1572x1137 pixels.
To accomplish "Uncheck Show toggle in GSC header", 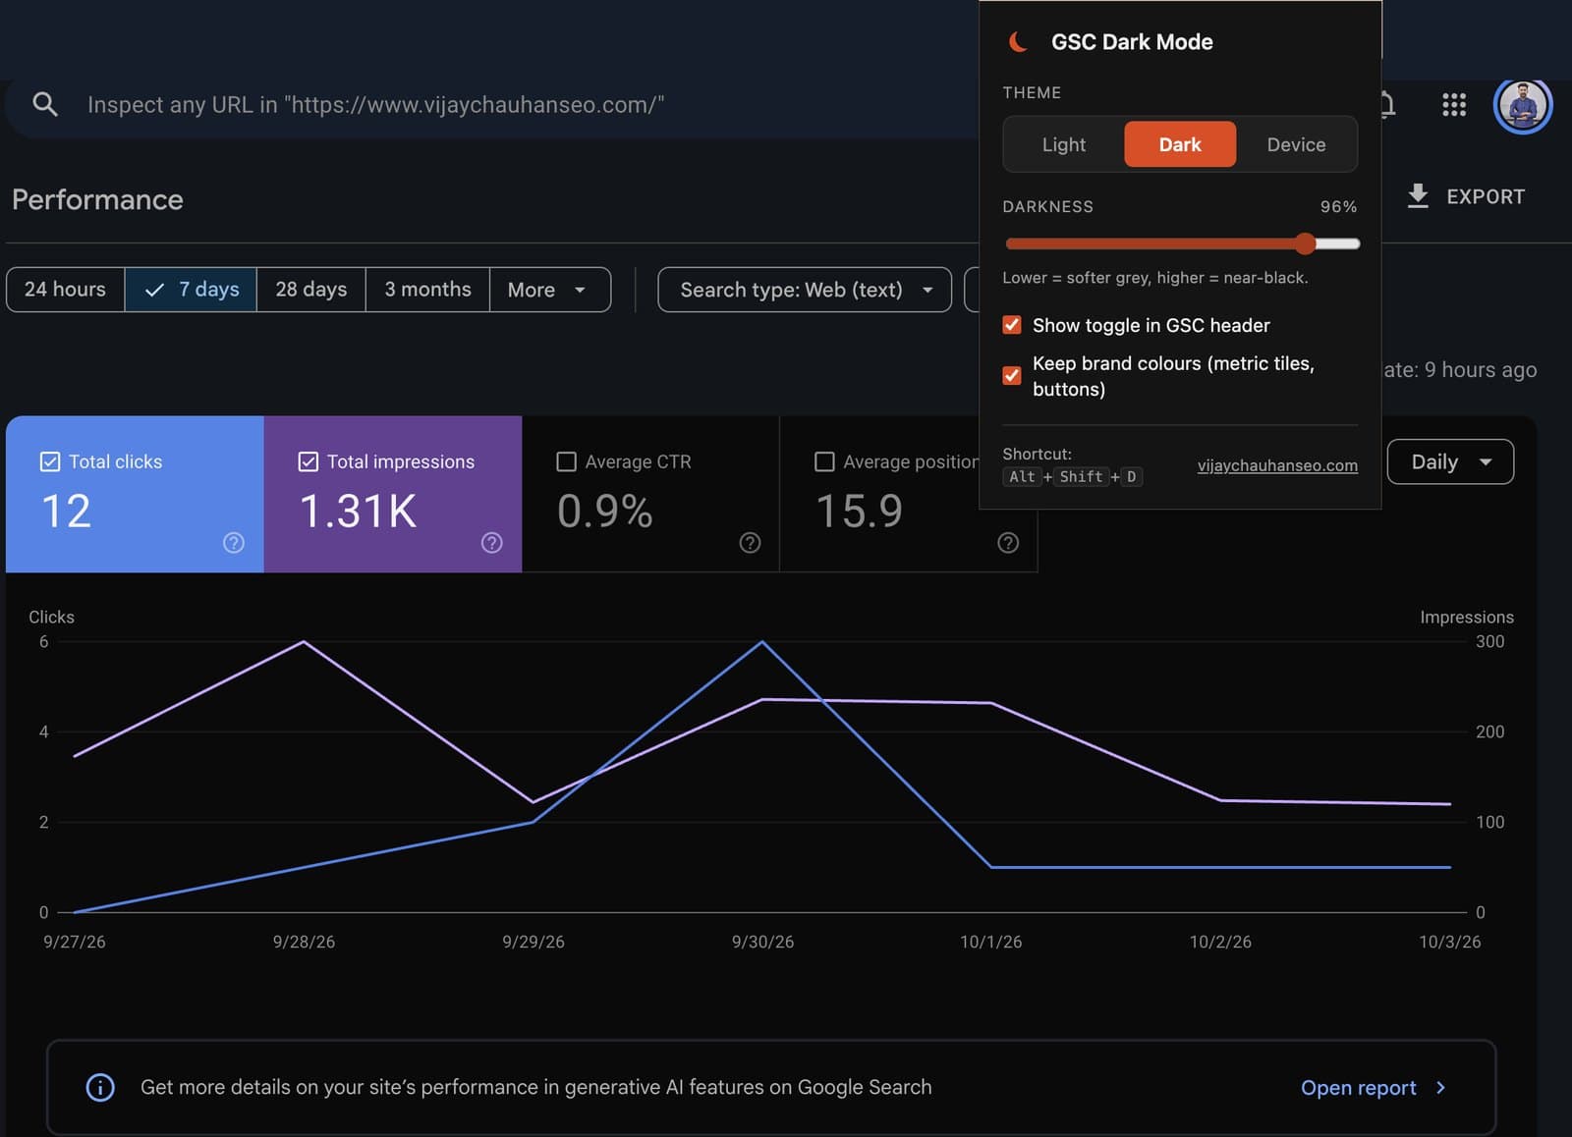I will [x=1012, y=325].
